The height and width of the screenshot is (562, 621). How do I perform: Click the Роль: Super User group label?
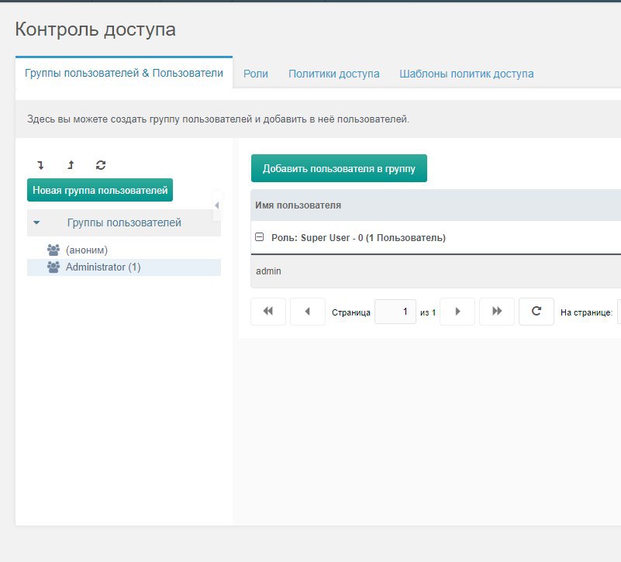(358, 238)
